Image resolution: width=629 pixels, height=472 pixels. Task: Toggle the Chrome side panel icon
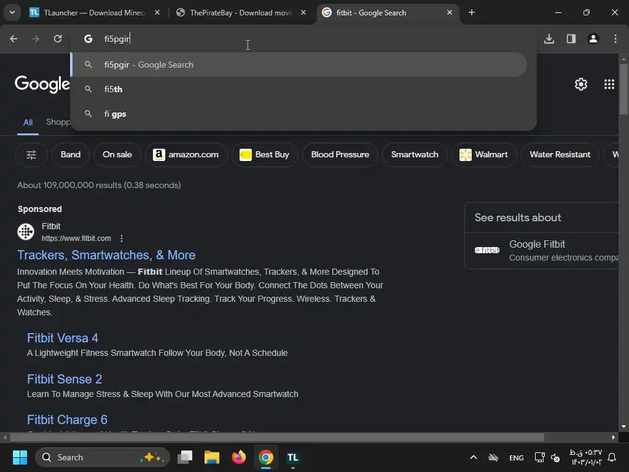click(x=571, y=39)
